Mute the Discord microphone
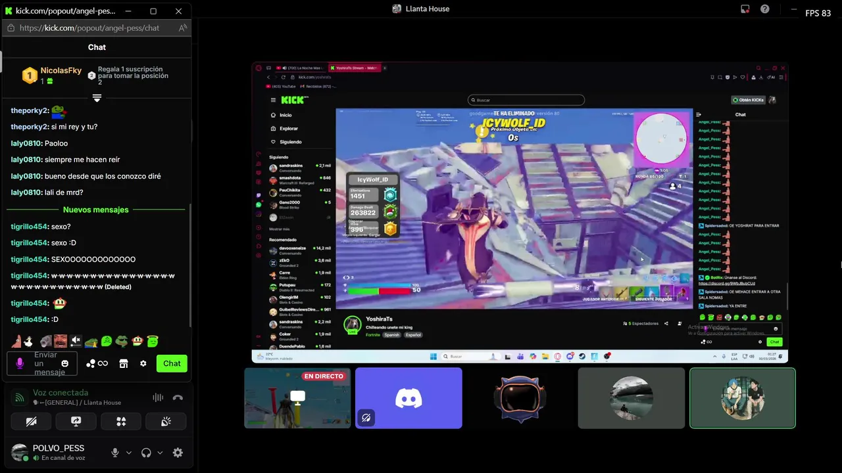The image size is (842, 473). point(115,453)
